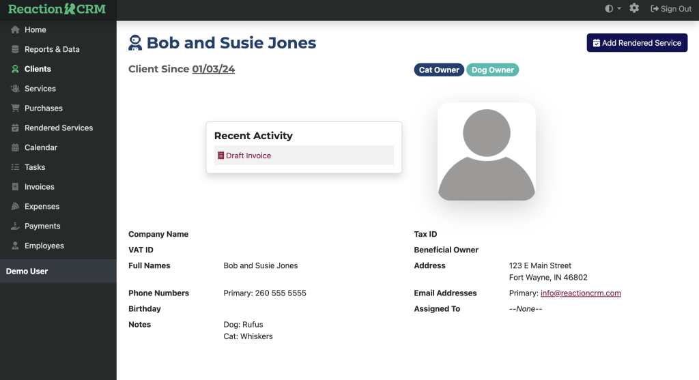The width and height of the screenshot is (699, 380).
Task: Click the Reports & Data database icon
Action: tap(15, 50)
